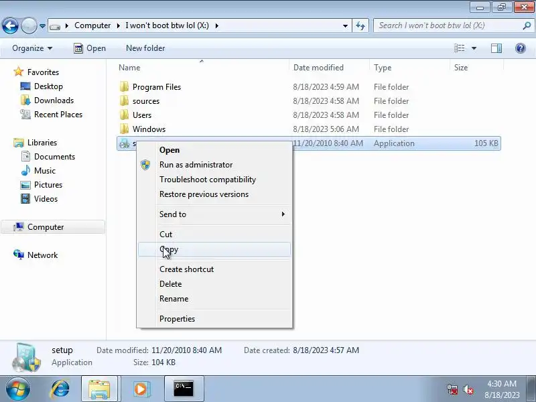Viewport: 536px width, 402px height.
Task: Expand the arrow after X: breadcrumb
Action: tap(216, 25)
